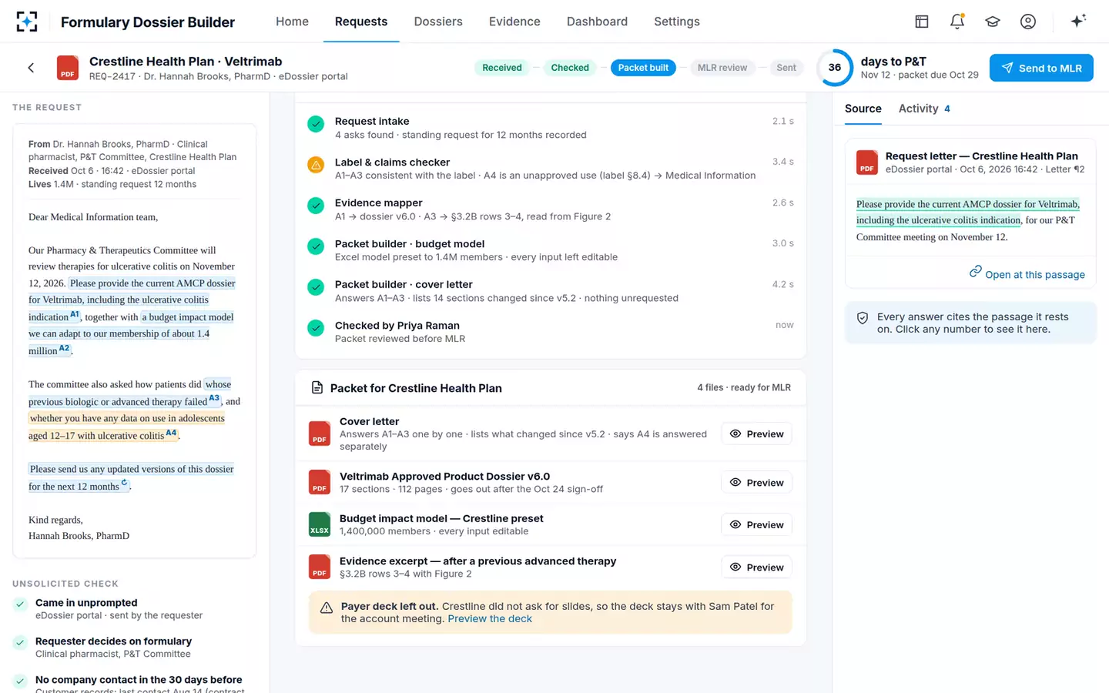This screenshot has width=1109, height=693.
Task: Preview the Cover letter file
Action: click(x=756, y=434)
